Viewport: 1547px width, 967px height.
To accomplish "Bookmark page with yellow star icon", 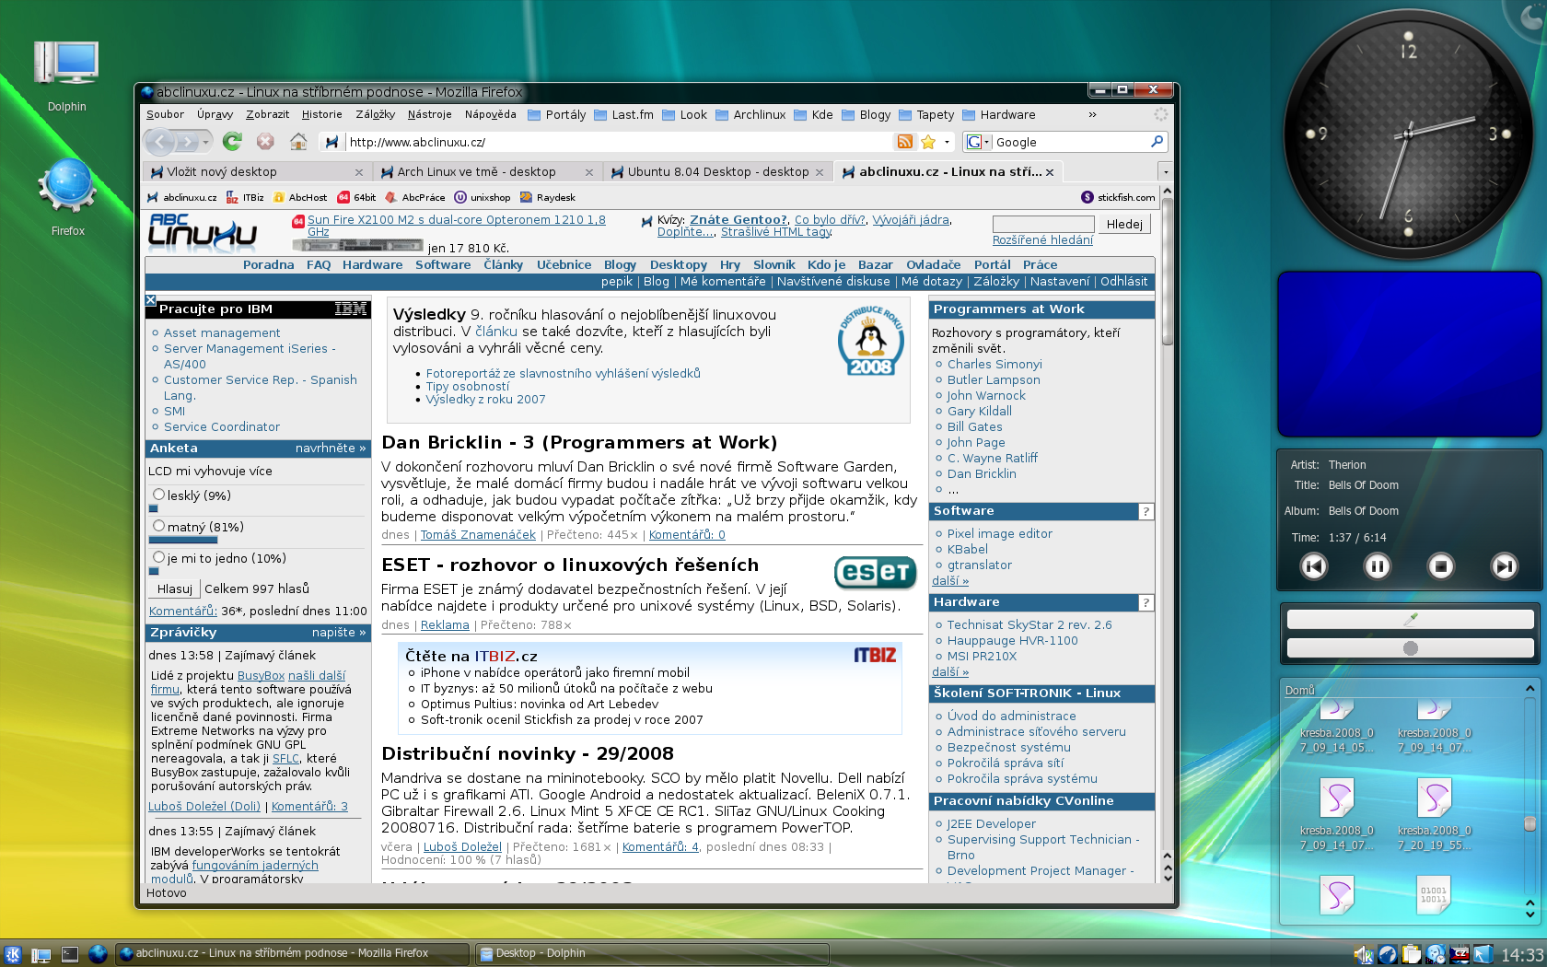I will click(x=928, y=142).
